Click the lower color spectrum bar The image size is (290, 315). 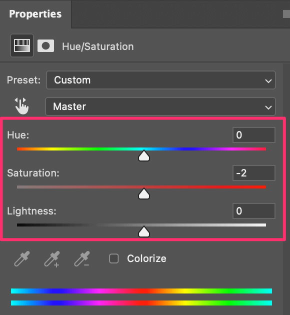tap(141, 303)
